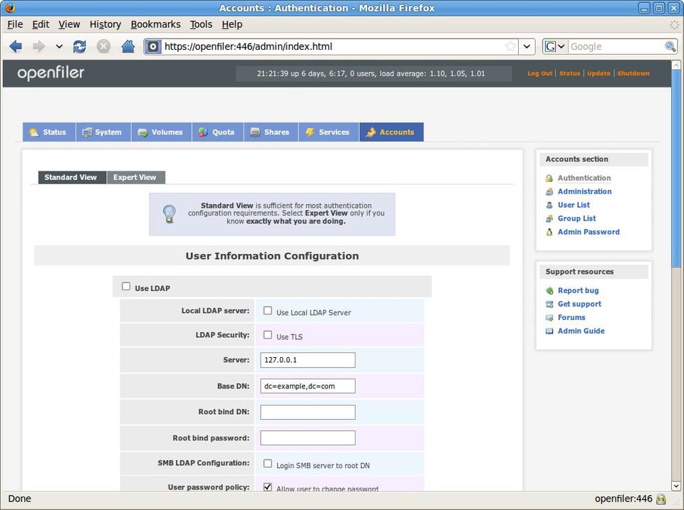Open the Bookmarks menu

(155, 24)
